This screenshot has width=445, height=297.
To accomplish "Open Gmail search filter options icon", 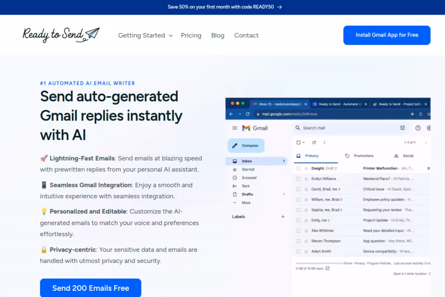I will (403, 128).
